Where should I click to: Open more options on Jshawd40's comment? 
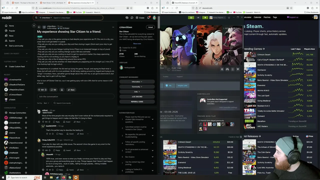point(87,170)
